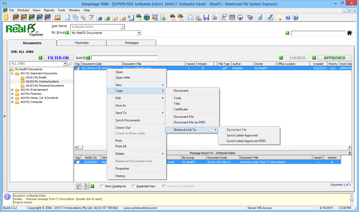
Task: Open the Reports menu
Action: (x=49, y=10)
